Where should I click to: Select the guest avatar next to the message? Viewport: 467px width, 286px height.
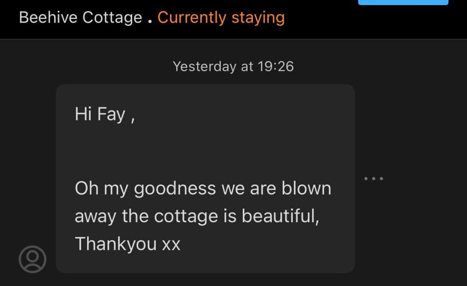[32, 259]
